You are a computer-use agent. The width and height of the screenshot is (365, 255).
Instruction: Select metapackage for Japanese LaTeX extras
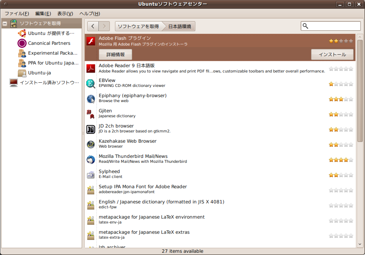click(220, 235)
